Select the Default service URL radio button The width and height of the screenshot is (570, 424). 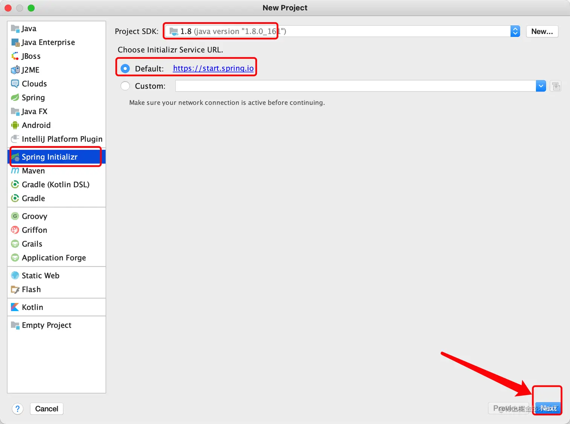click(125, 69)
